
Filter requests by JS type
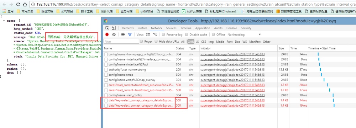coord(197,42)
